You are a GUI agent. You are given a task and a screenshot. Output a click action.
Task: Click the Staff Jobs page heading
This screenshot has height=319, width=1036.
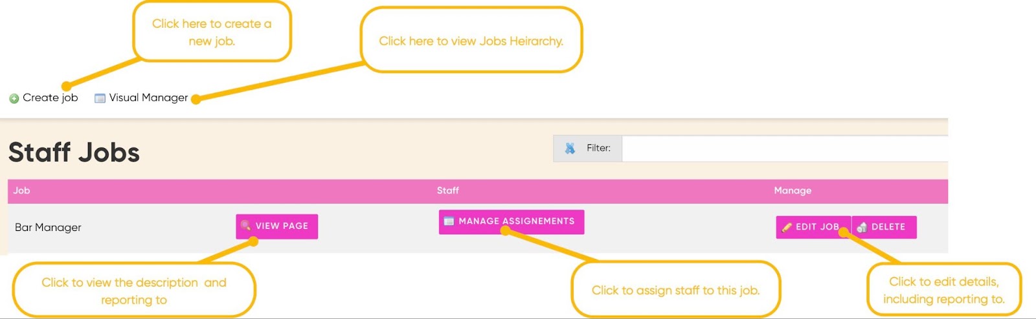tap(74, 153)
